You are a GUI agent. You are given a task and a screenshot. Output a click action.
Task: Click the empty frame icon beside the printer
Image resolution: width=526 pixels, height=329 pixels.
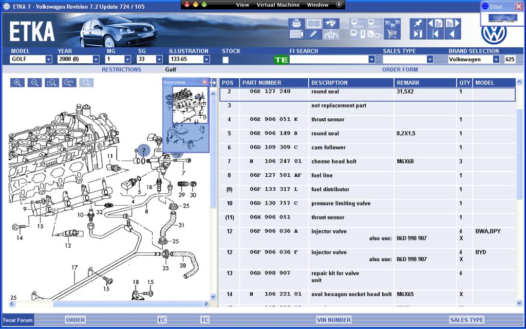314,24
